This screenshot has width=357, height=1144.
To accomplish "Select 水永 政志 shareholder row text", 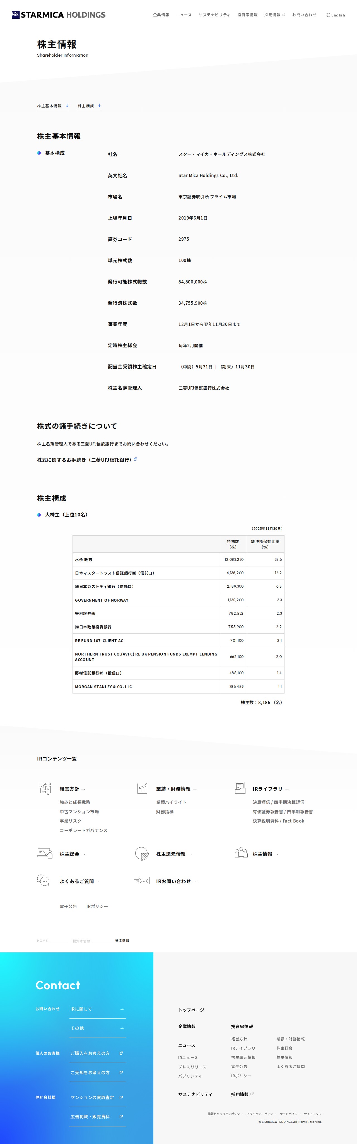I will [84, 559].
